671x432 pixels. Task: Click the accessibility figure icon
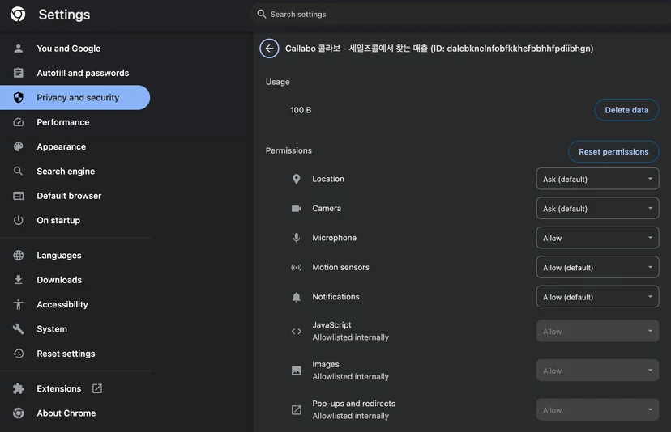(x=19, y=305)
